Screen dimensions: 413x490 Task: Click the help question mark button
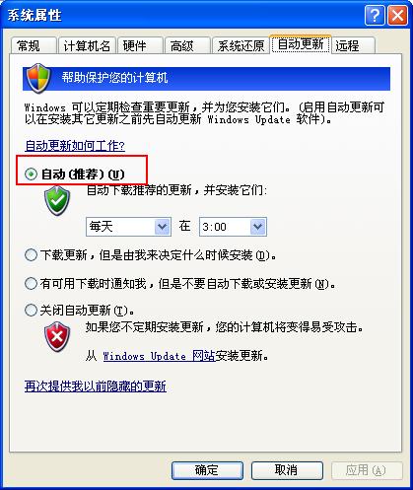(x=375, y=15)
